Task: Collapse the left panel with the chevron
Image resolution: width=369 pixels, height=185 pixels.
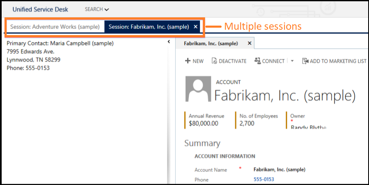Action: (x=169, y=42)
